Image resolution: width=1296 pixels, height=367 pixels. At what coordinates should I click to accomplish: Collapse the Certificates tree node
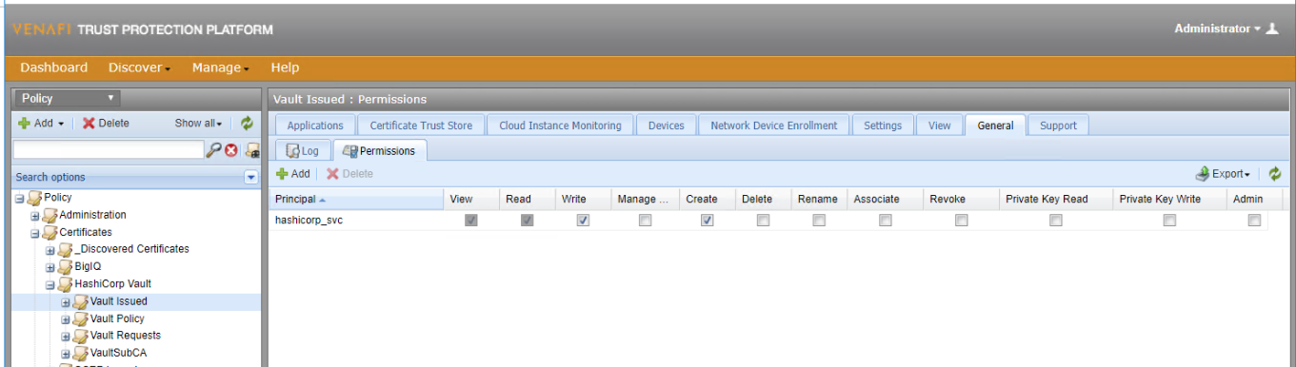point(35,232)
